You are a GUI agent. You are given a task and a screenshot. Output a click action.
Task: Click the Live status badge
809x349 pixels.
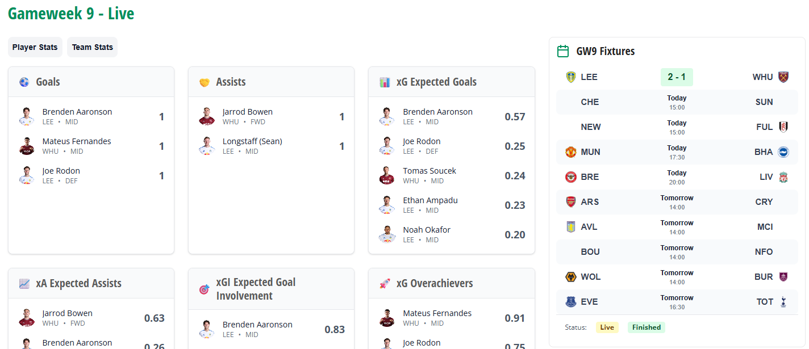point(607,327)
